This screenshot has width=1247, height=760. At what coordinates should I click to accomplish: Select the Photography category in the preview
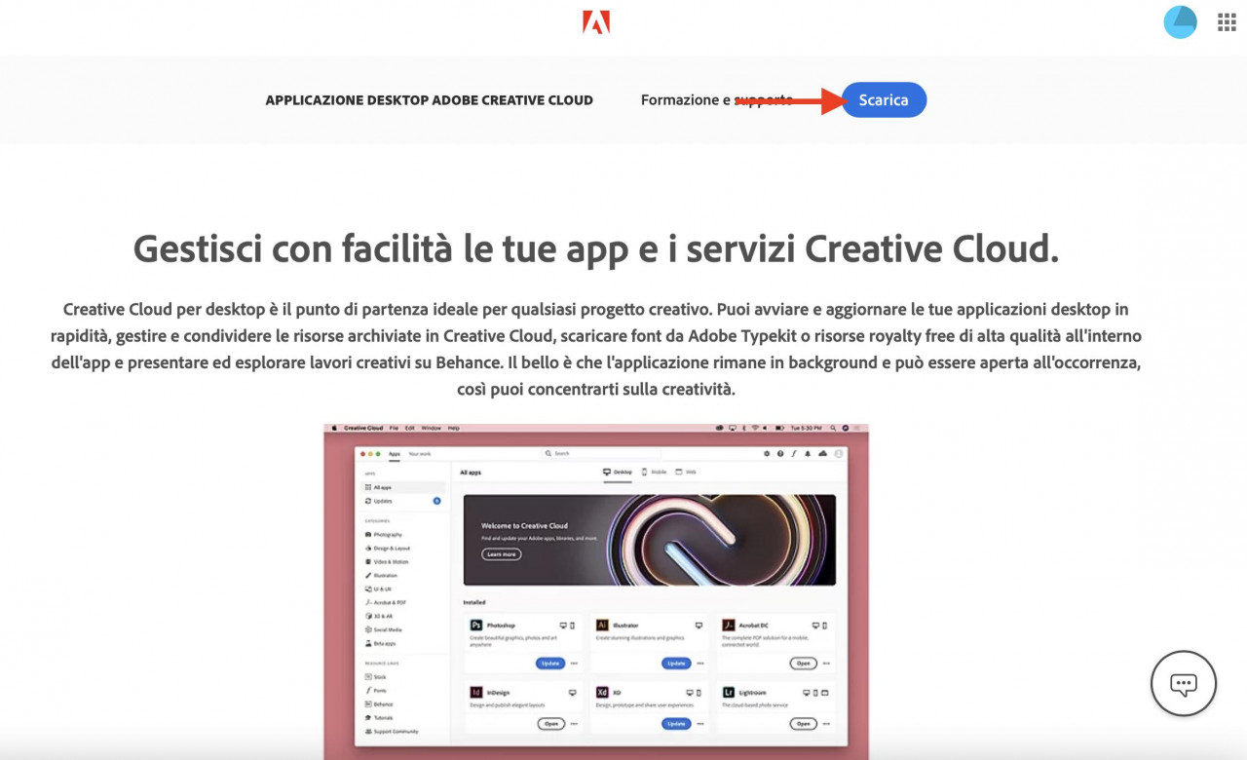click(383, 535)
